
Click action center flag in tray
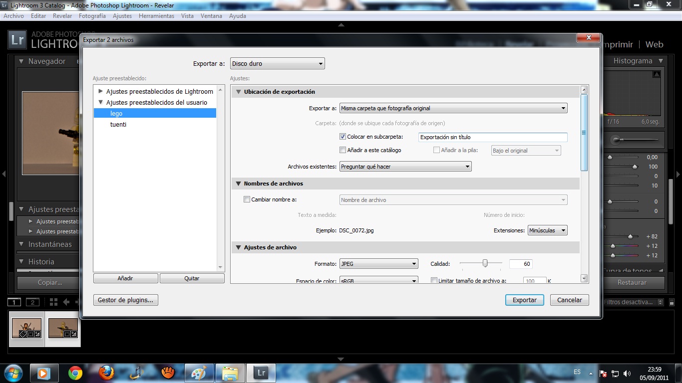click(x=603, y=374)
